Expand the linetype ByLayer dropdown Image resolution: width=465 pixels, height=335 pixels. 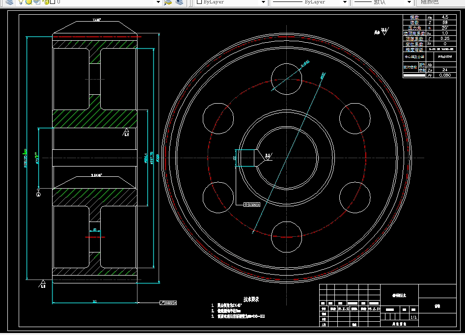[x=345, y=2]
